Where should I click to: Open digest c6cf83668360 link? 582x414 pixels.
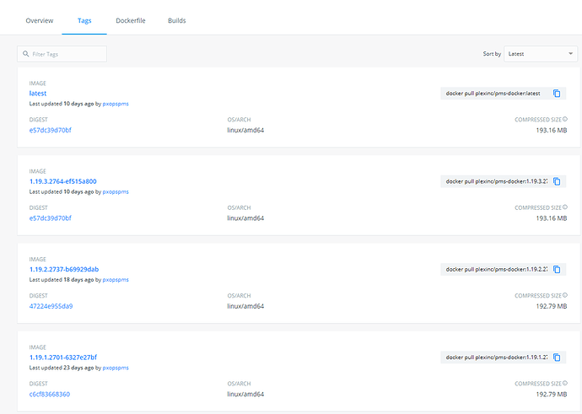coord(50,394)
